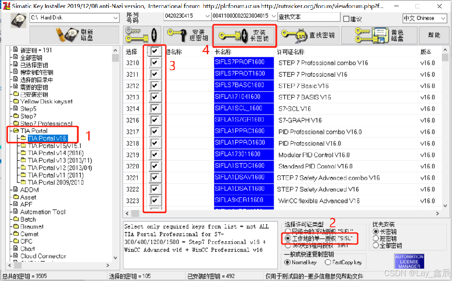Screen dimensions: 452x281
Task: Click install short key button
Action: click(188, 35)
